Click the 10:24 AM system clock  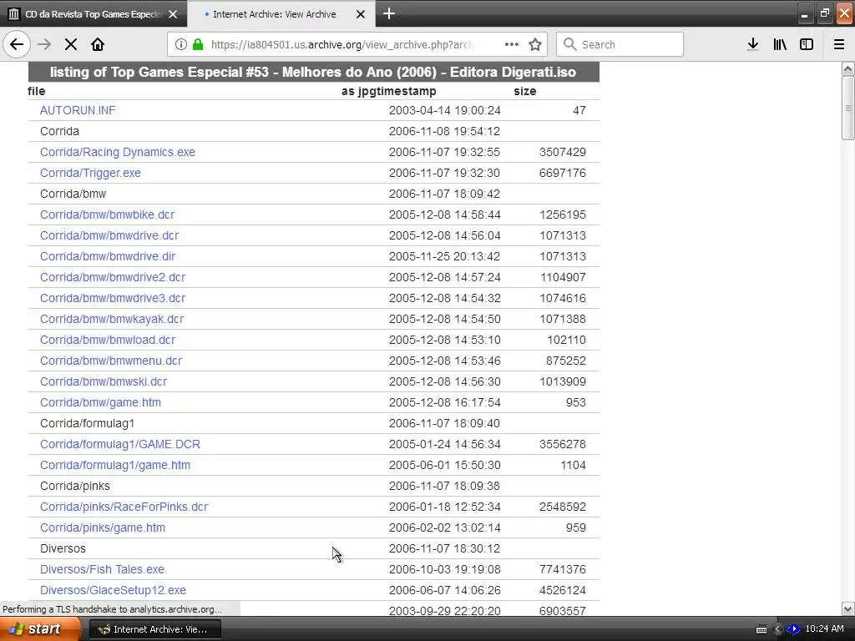(x=824, y=629)
